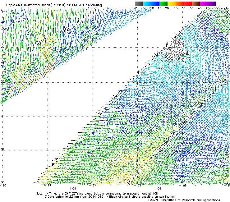Image resolution: width=230 pixels, height=202 pixels.
Task: Click the latitude label '30' on left axis
Action: click(x=3, y=182)
